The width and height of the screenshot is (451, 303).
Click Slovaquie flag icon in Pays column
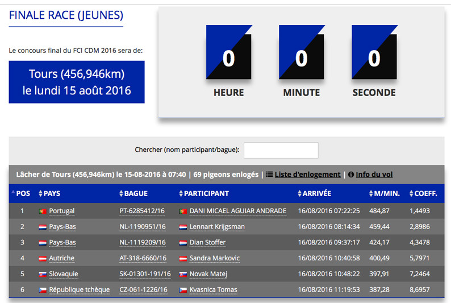(x=42, y=274)
